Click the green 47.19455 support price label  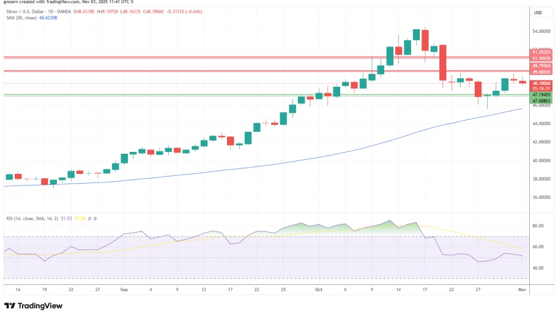[541, 95]
